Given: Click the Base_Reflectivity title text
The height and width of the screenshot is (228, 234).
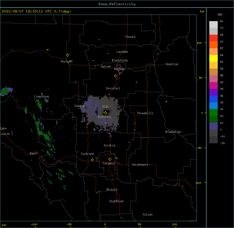Looking at the screenshot, I should (x=117, y=4).
